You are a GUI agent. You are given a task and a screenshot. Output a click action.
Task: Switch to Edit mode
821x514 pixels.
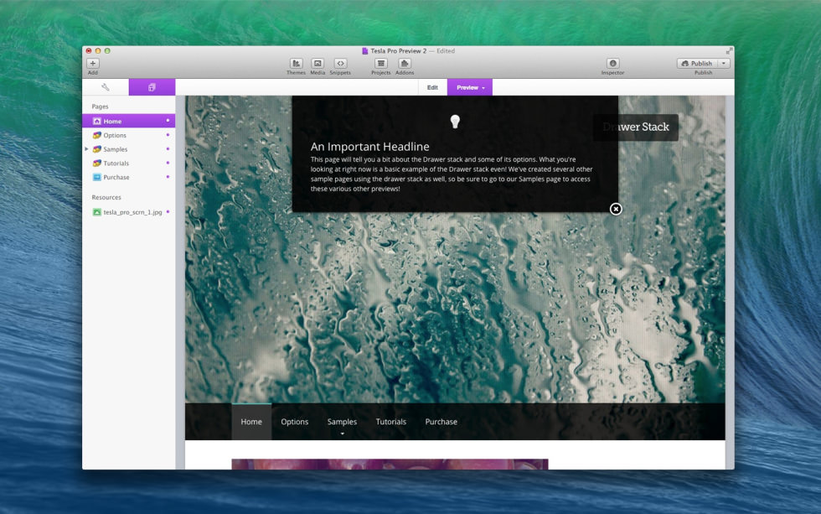(x=432, y=87)
